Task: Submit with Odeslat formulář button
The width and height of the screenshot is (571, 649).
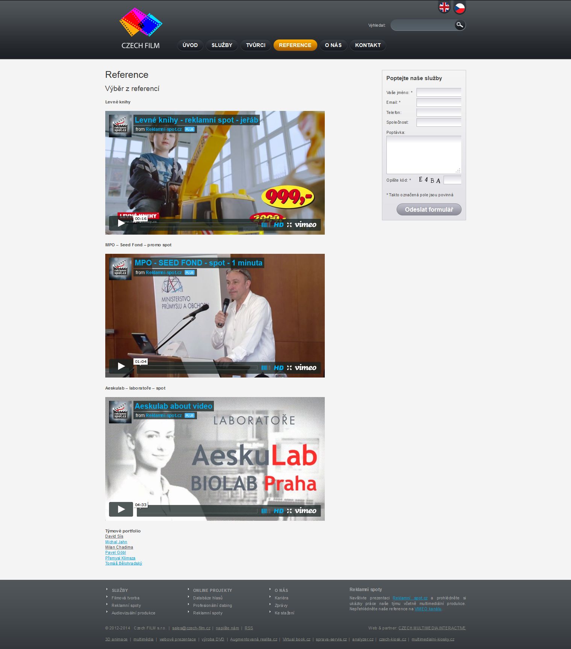Action: (429, 209)
